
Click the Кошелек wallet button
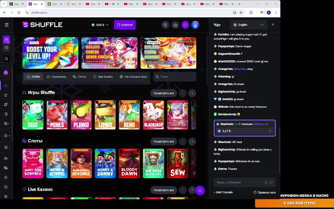click(x=125, y=25)
